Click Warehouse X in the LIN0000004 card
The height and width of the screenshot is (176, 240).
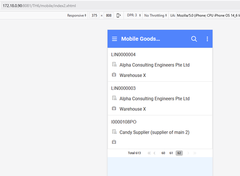pyautogui.click(x=132, y=75)
